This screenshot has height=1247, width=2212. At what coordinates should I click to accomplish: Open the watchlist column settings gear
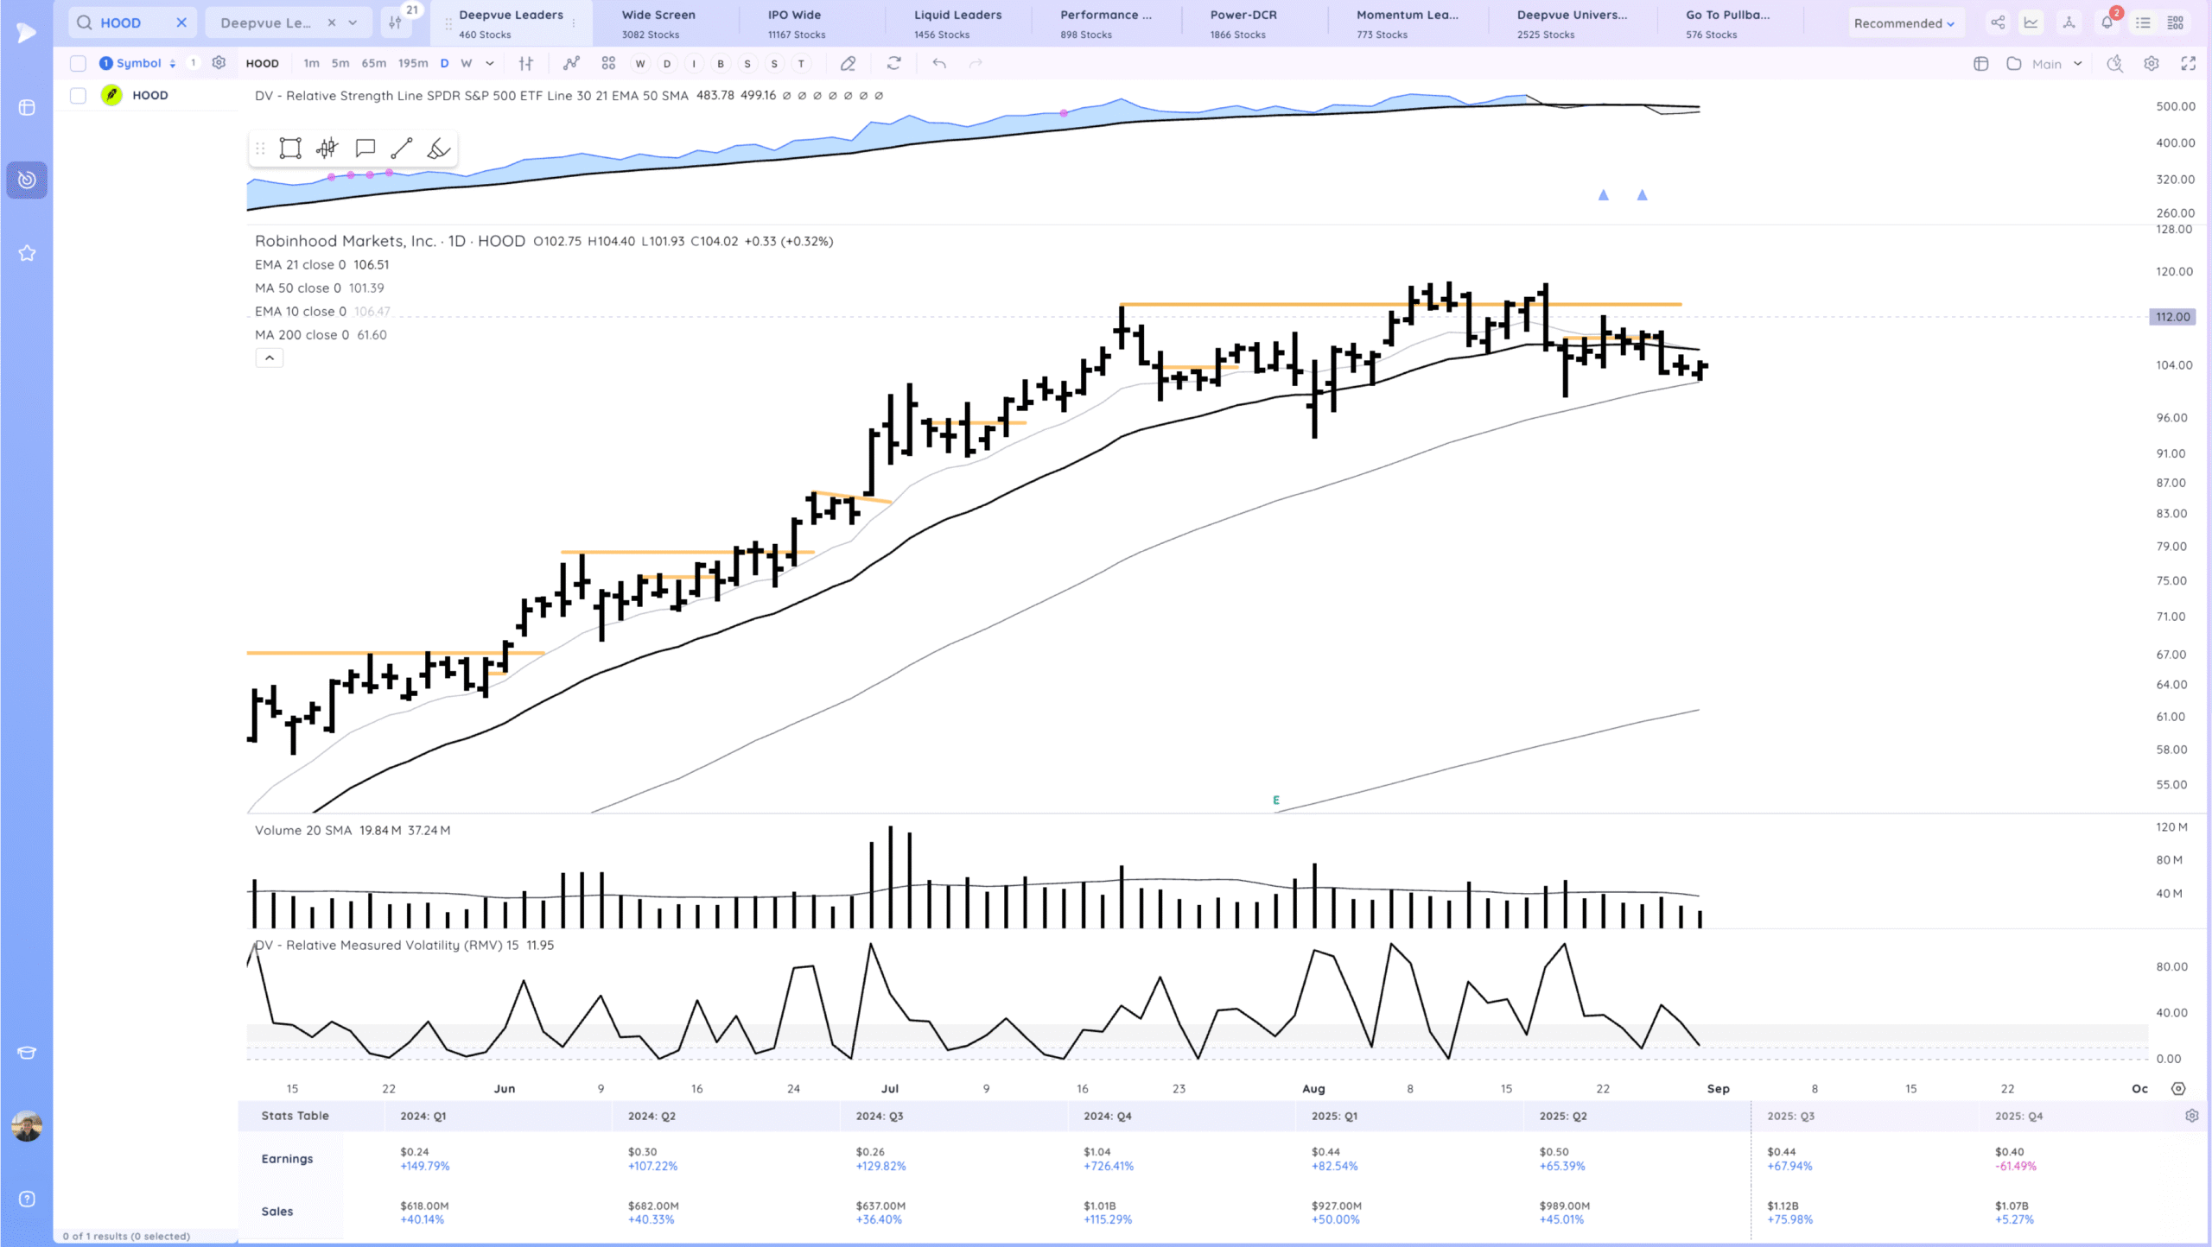[219, 63]
